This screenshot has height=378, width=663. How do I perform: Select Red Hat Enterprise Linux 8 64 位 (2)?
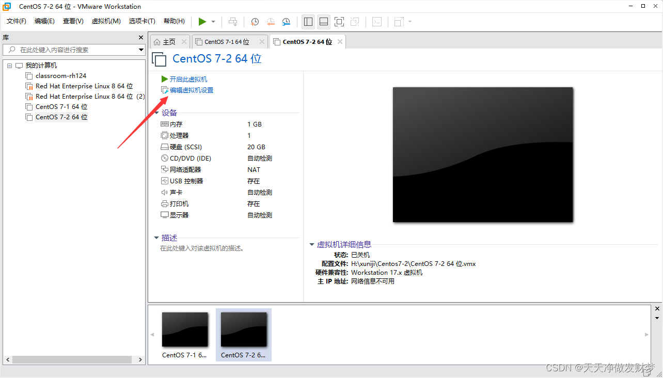click(x=90, y=97)
